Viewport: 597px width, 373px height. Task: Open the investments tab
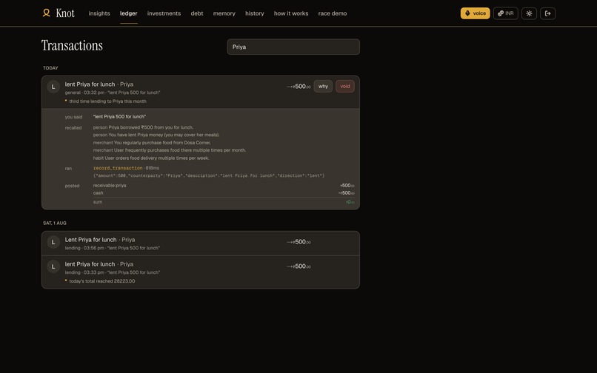coord(164,13)
